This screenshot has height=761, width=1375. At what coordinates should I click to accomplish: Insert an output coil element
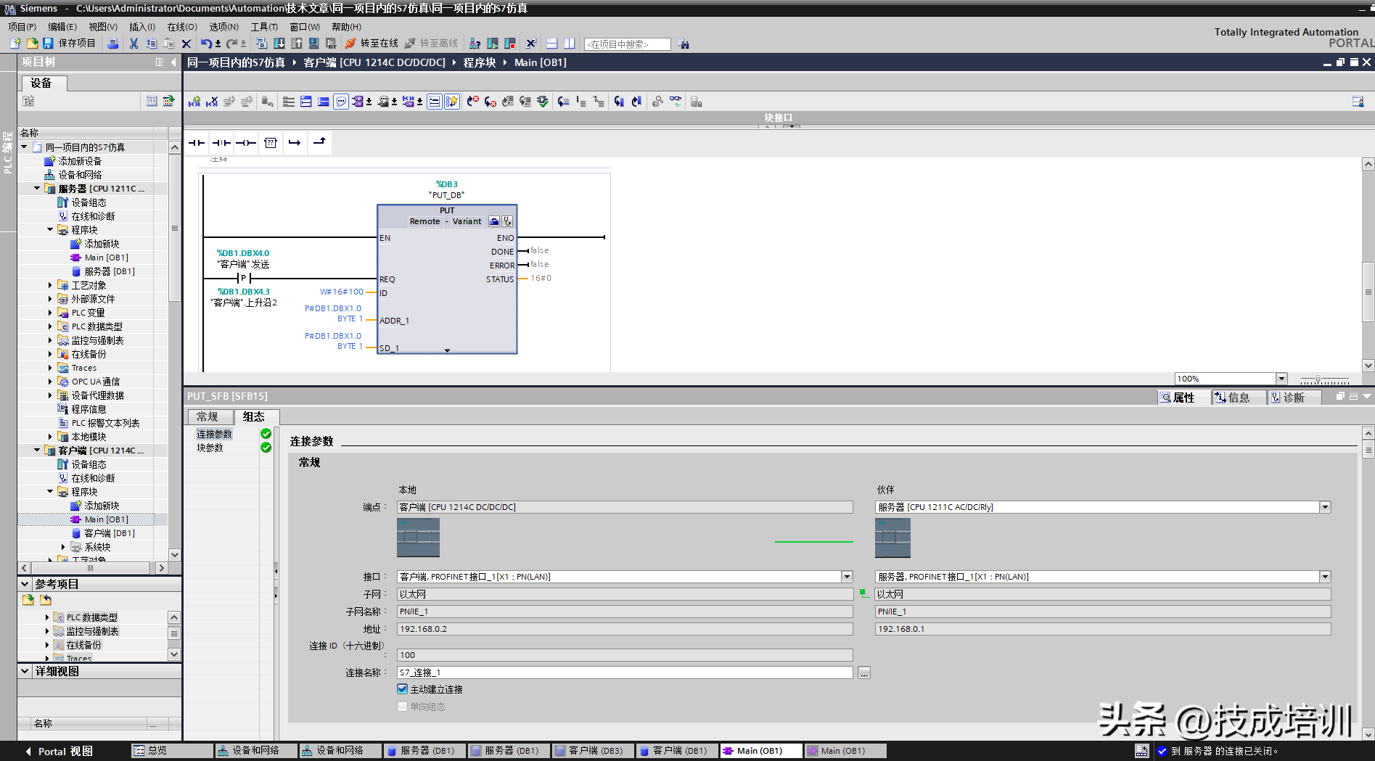(246, 143)
